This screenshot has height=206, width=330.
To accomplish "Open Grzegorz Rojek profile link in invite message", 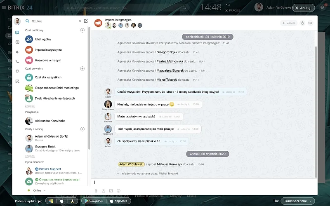I will (x=167, y=52).
